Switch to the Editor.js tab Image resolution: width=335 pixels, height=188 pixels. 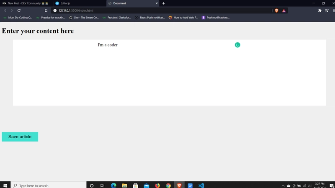79,3
